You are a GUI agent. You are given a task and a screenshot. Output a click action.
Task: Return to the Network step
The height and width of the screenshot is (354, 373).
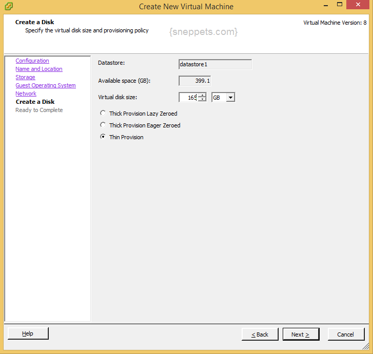tap(26, 94)
